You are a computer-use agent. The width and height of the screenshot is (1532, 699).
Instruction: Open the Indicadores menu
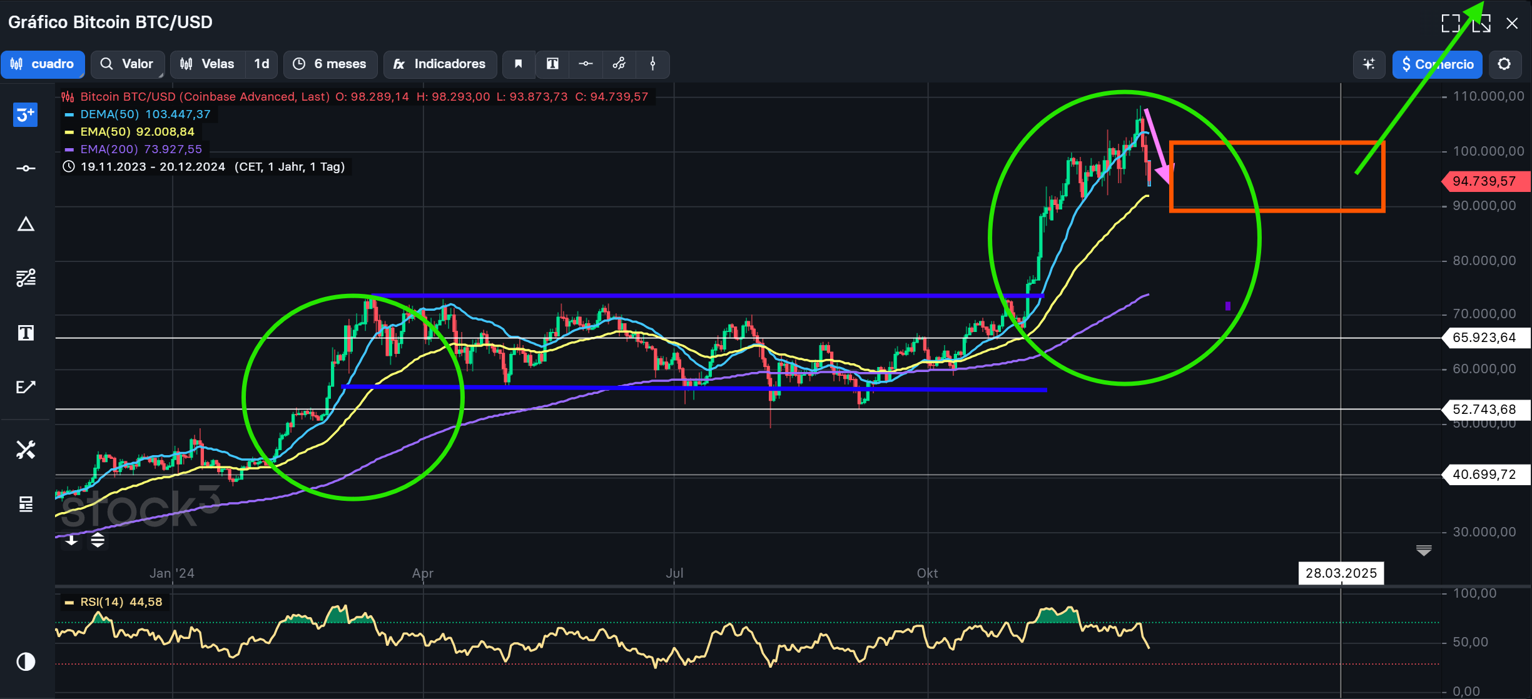pos(440,64)
